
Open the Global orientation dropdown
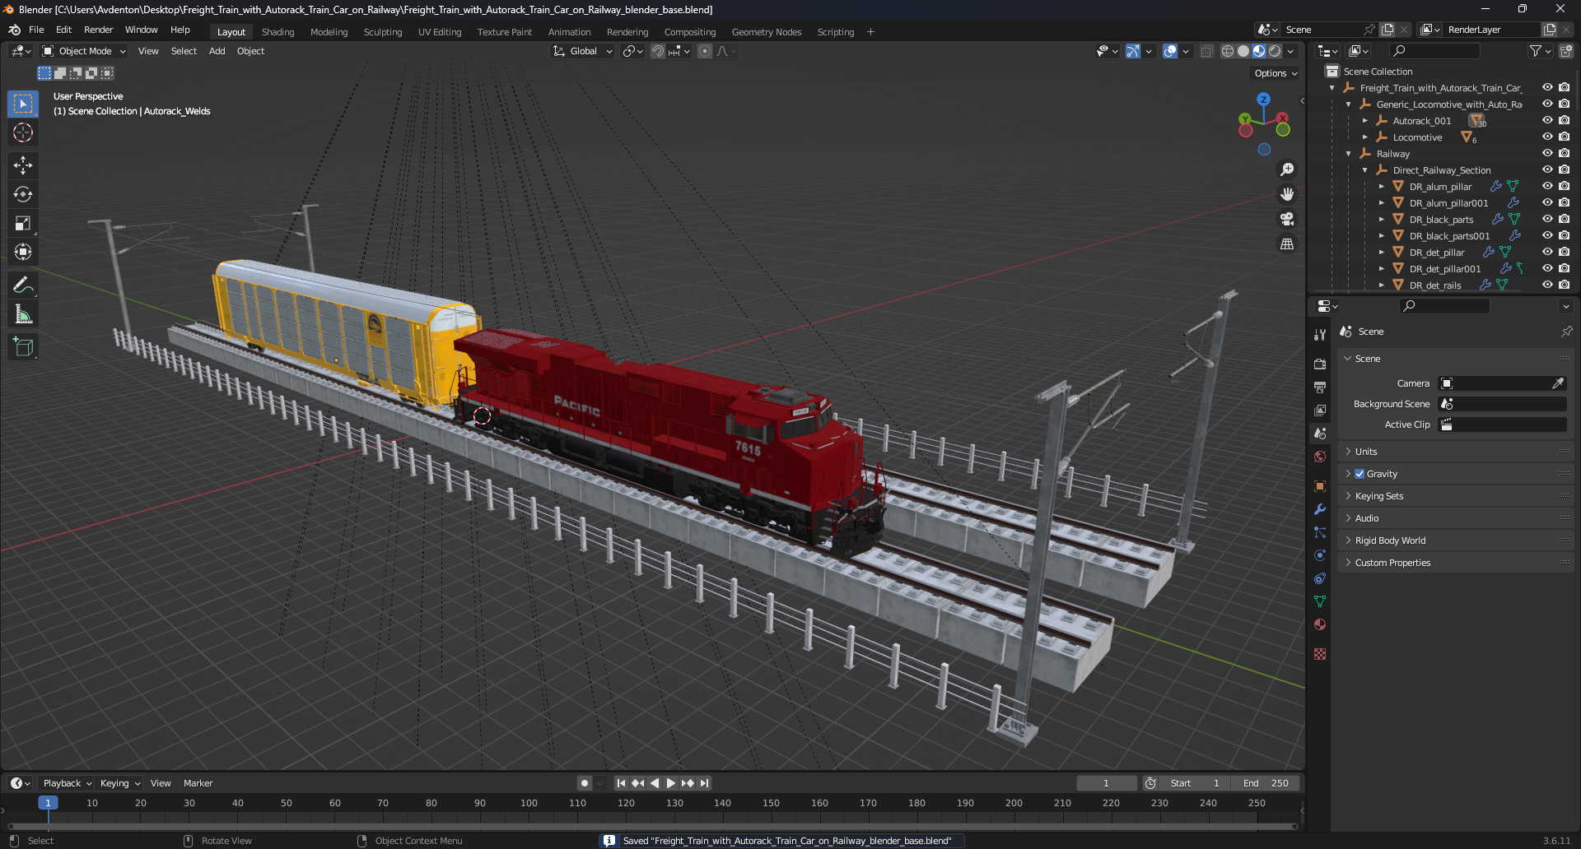click(x=583, y=51)
